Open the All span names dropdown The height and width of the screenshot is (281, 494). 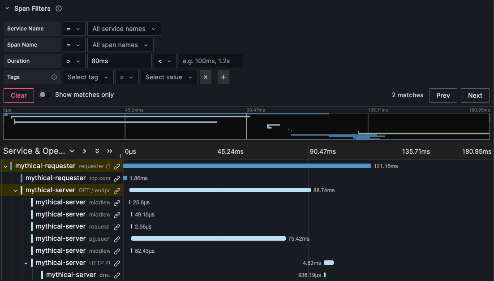120,44
